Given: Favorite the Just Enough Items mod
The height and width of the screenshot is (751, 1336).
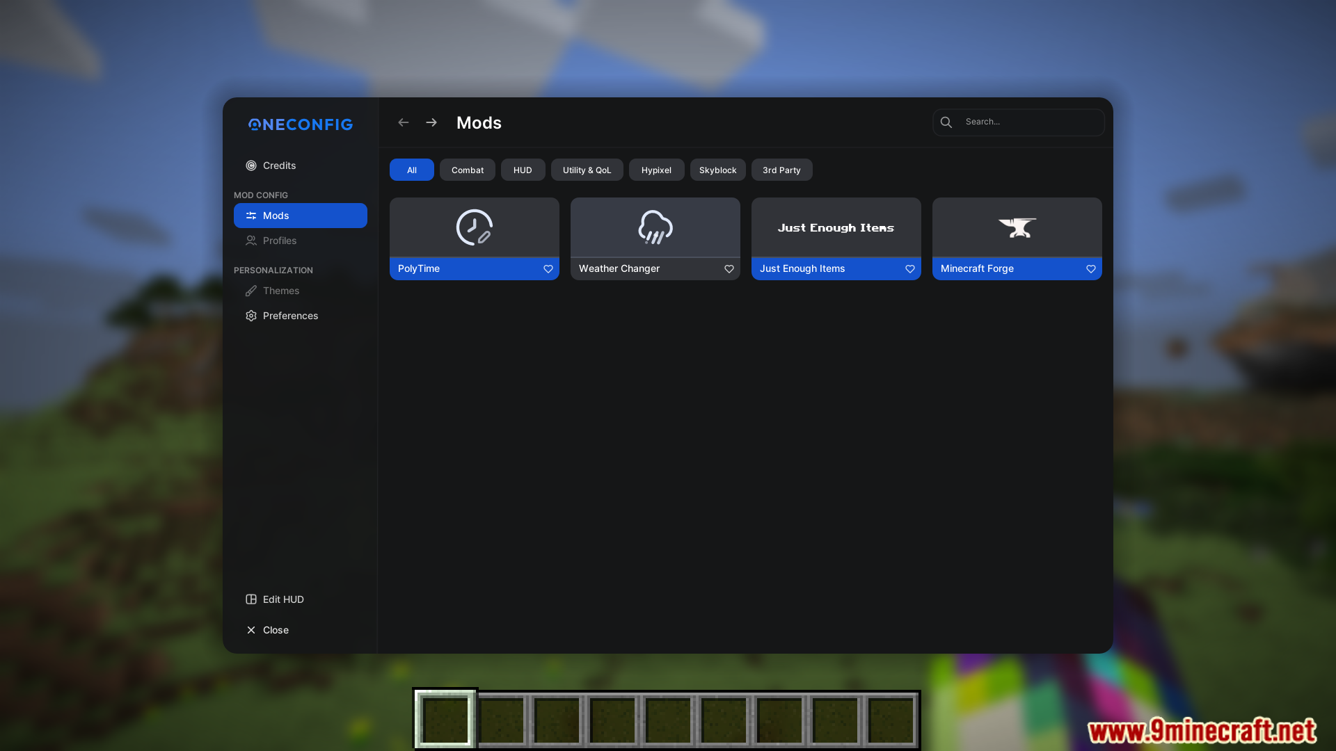Looking at the screenshot, I should coord(910,269).
